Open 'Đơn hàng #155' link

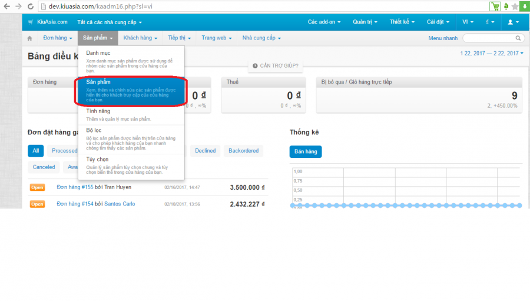point(75,187)
